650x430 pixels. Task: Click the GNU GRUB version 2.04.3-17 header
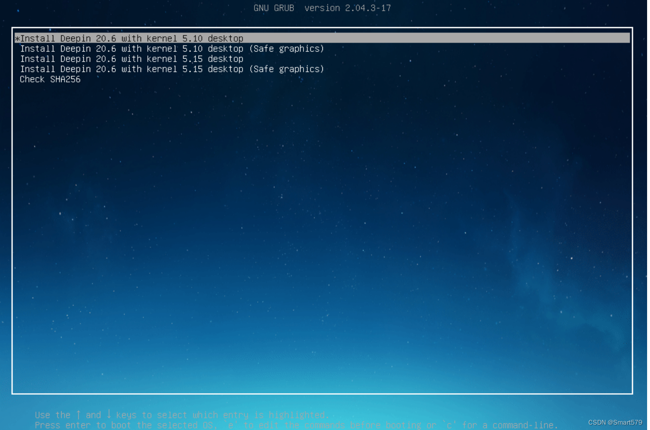tap(322, 8)
